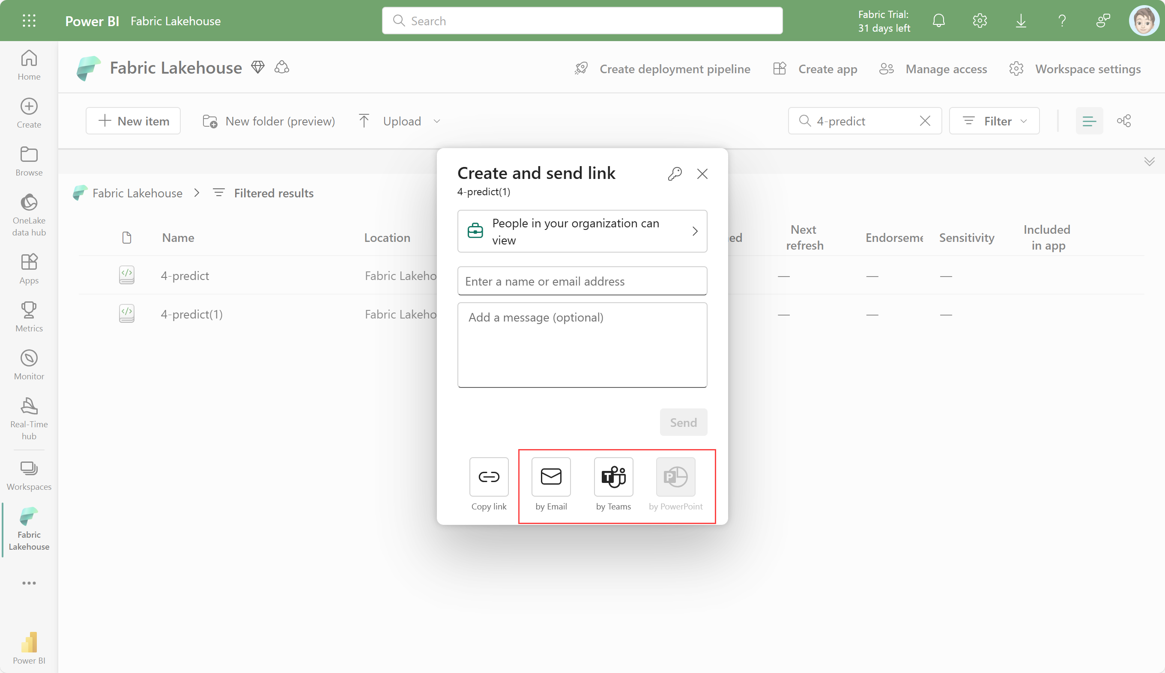Open the 4-predict(1) notebook row
1165x673 pixels.
coord(191,314)
